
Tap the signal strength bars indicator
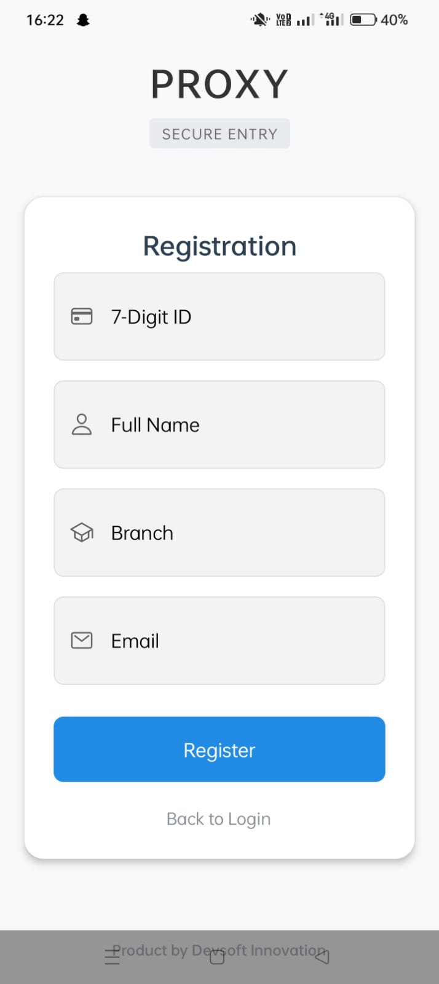coord(304,19)
